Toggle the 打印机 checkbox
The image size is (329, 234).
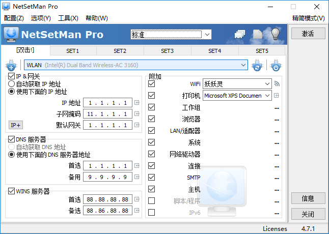tap(151, 96)
